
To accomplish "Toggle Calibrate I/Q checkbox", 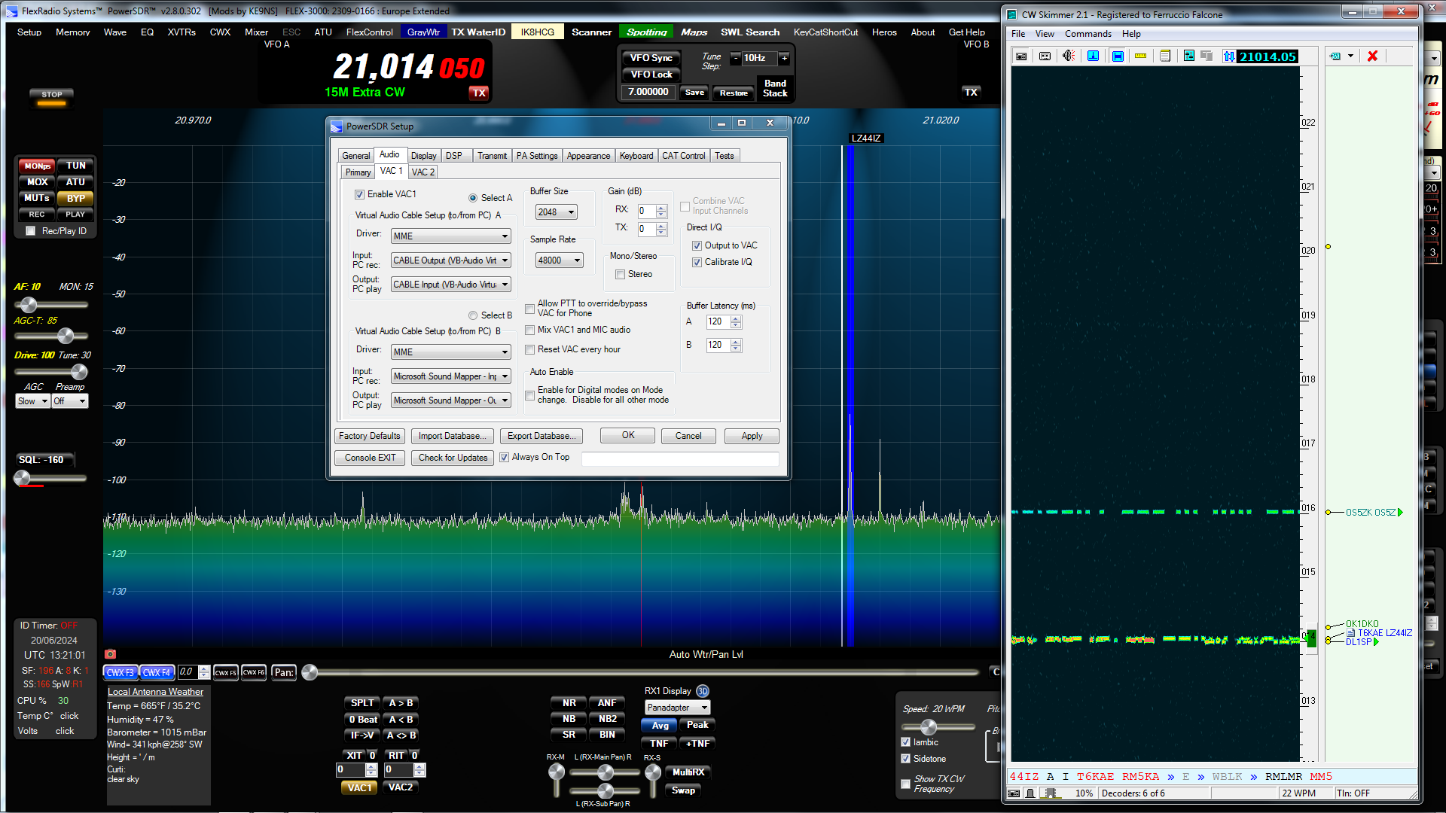I will [697, 262].
